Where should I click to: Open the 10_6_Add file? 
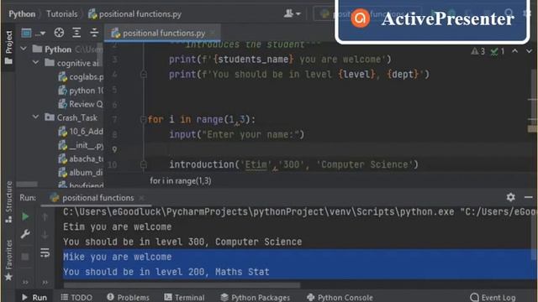[x=81, y=131]
